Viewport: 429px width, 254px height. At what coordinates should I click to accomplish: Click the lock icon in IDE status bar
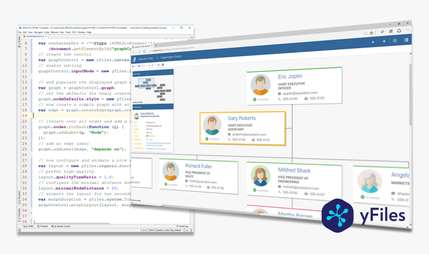187,230
